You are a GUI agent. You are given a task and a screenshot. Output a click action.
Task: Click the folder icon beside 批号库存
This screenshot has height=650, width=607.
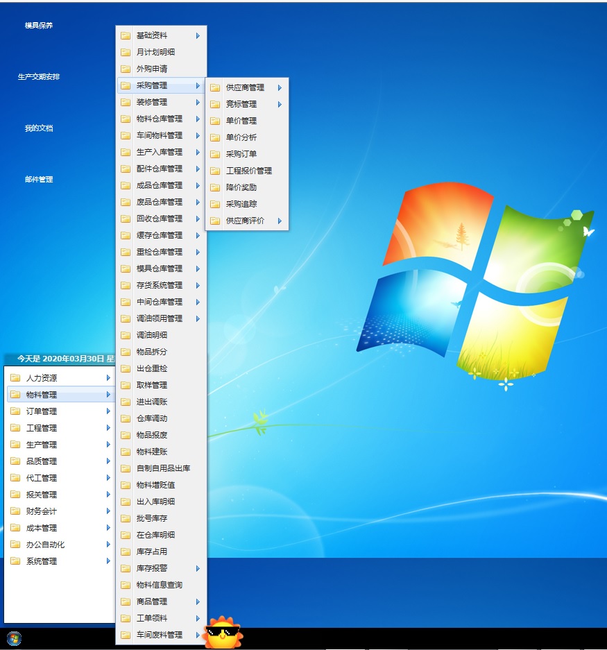tap(125, 518)
